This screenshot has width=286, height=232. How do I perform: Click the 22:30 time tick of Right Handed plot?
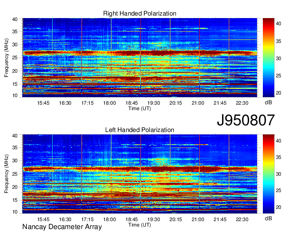(242, 103)
